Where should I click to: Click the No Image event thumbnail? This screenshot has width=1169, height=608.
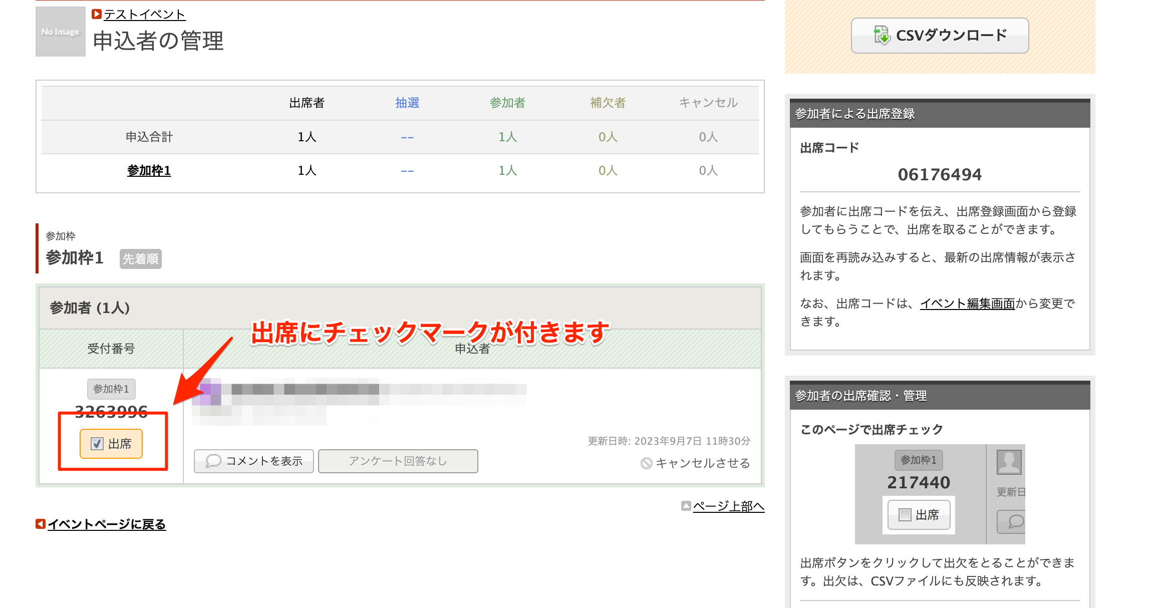point(60,32)
